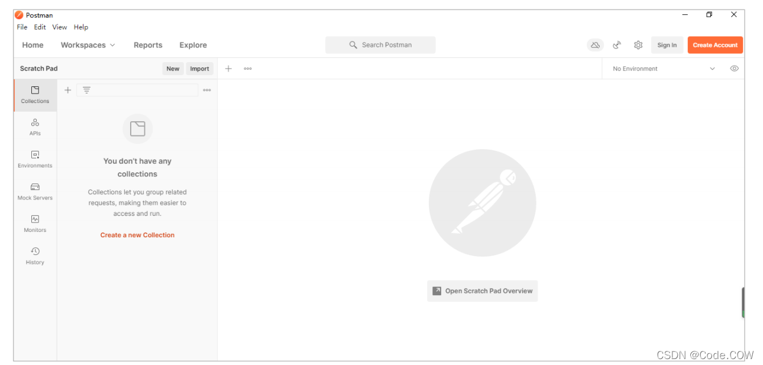Open the Mock Servers sidebar section

click(x=35, y=192)
